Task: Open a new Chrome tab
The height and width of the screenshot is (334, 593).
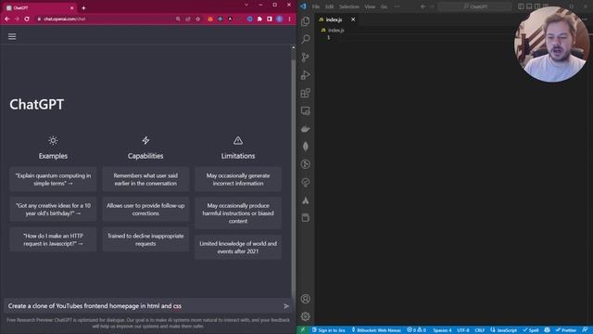Action: (x=83, y=8)
